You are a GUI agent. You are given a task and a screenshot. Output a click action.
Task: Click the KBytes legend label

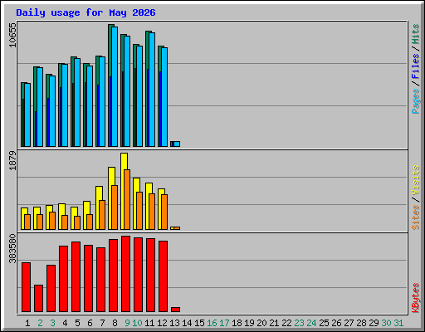click(416, 298)
